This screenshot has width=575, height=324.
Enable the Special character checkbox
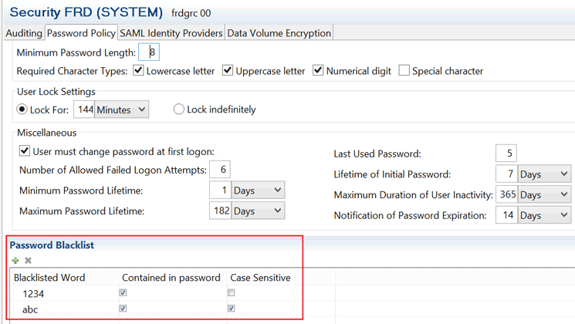404,71
